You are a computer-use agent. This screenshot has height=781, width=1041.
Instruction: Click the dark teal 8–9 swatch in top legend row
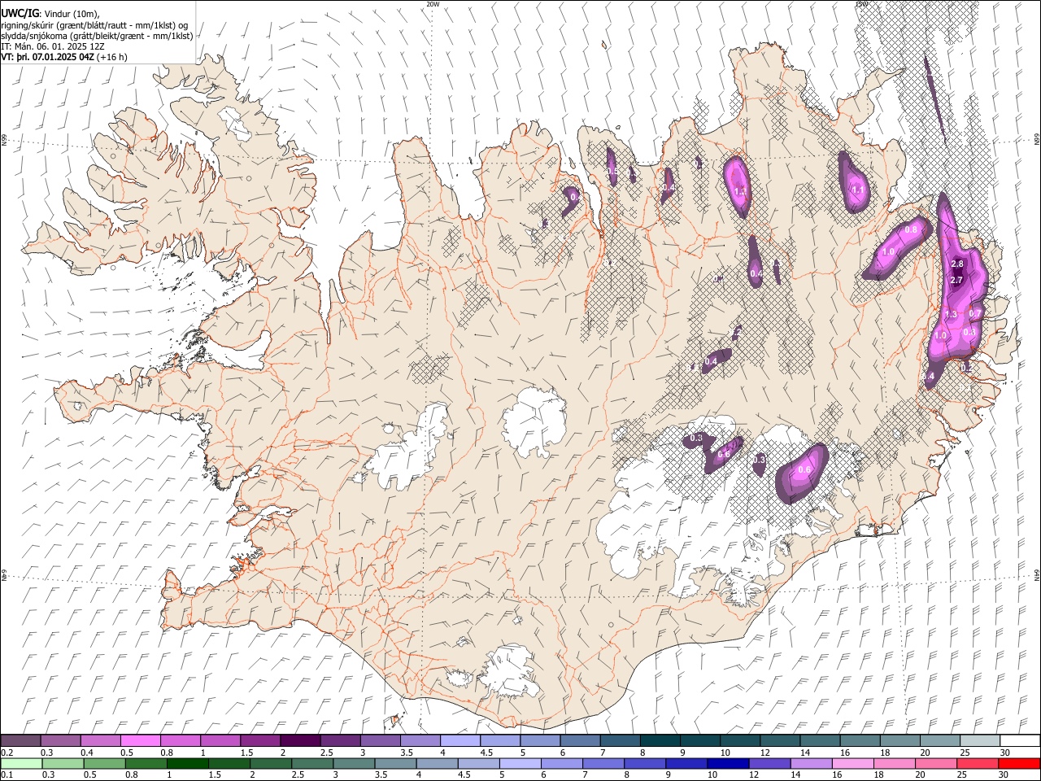[660, 741]
